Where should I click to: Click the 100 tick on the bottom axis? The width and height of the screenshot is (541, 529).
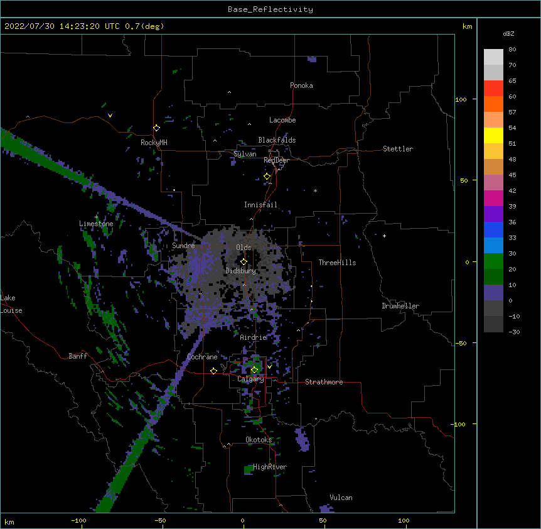[404, 520]
